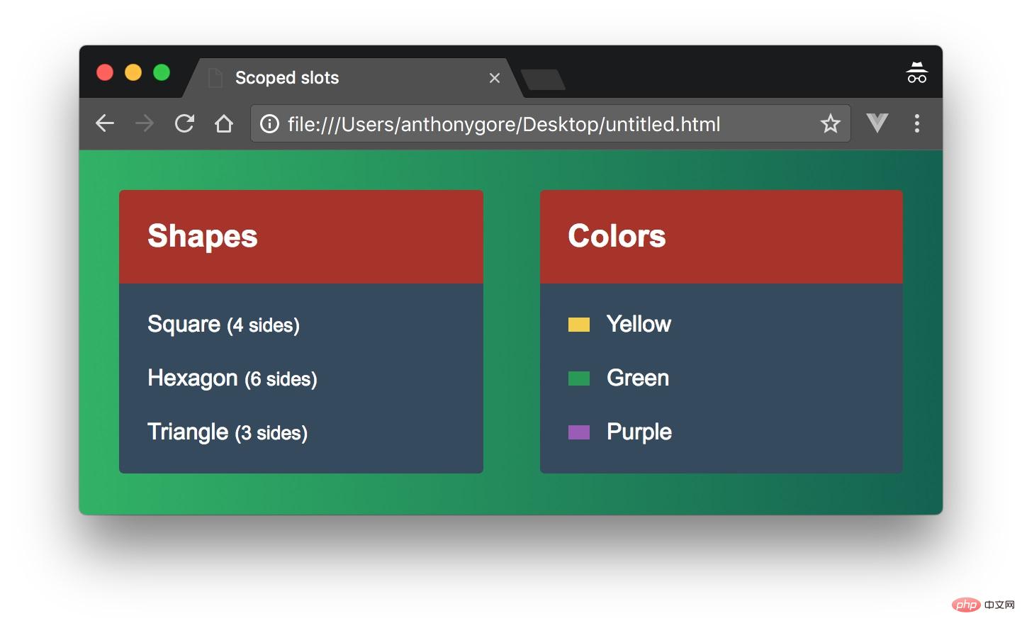Click the yellow color swatch
The image size is (1022, 628).
[x=579, y=325]
